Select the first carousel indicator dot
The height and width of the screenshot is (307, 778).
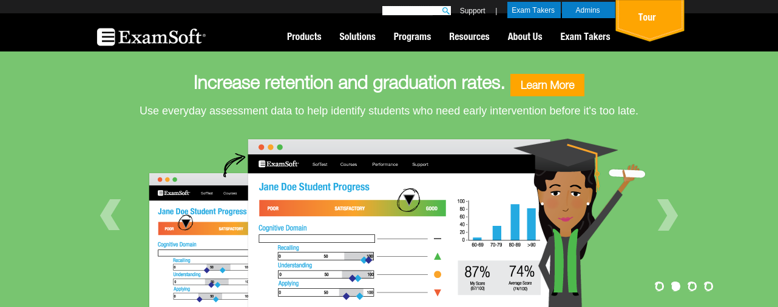[x=660, y=286]
